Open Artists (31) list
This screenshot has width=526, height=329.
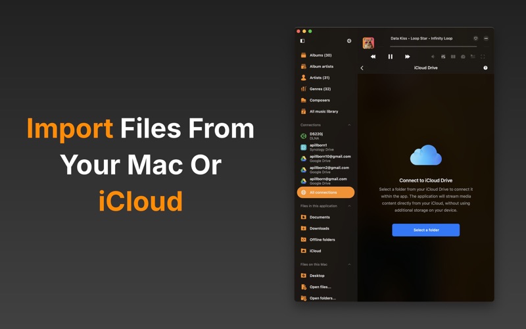click(x=325, y=78)
